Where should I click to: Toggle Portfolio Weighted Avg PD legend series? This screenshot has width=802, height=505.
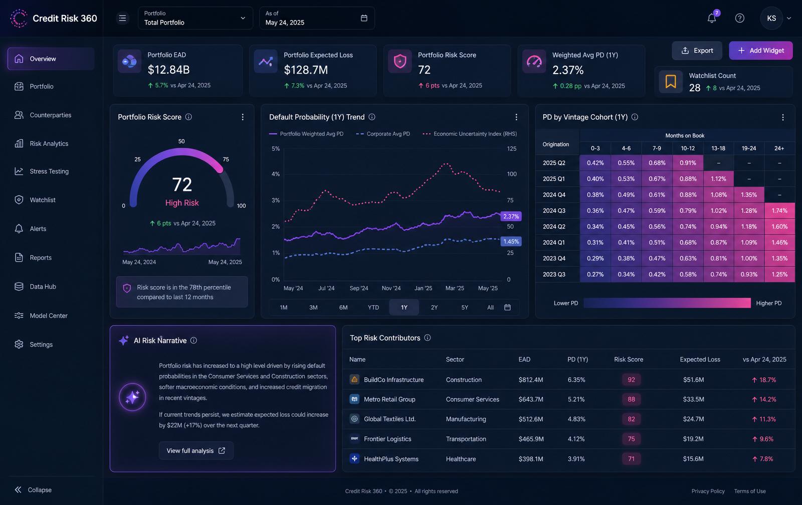[306, 134]
